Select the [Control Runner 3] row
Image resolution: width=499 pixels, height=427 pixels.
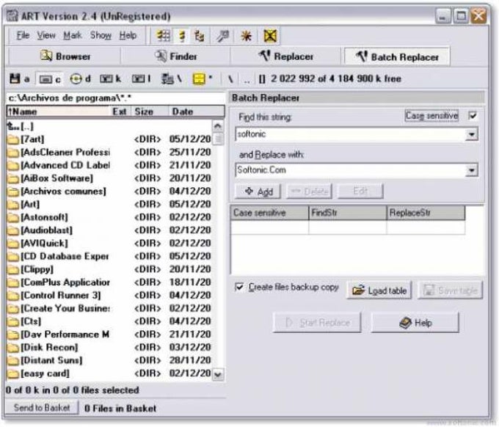(x=109, y=295)
